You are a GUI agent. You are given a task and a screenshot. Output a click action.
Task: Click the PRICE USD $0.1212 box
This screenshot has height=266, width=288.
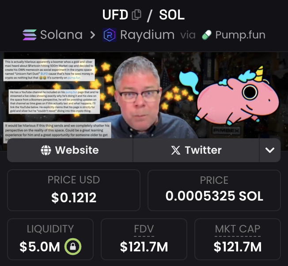coord(74,190)
